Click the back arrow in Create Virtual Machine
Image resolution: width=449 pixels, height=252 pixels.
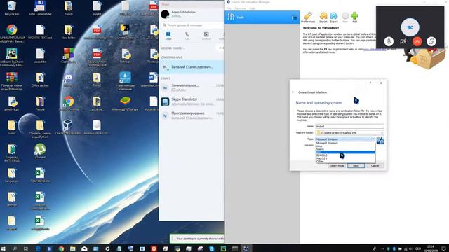(293, 92)
